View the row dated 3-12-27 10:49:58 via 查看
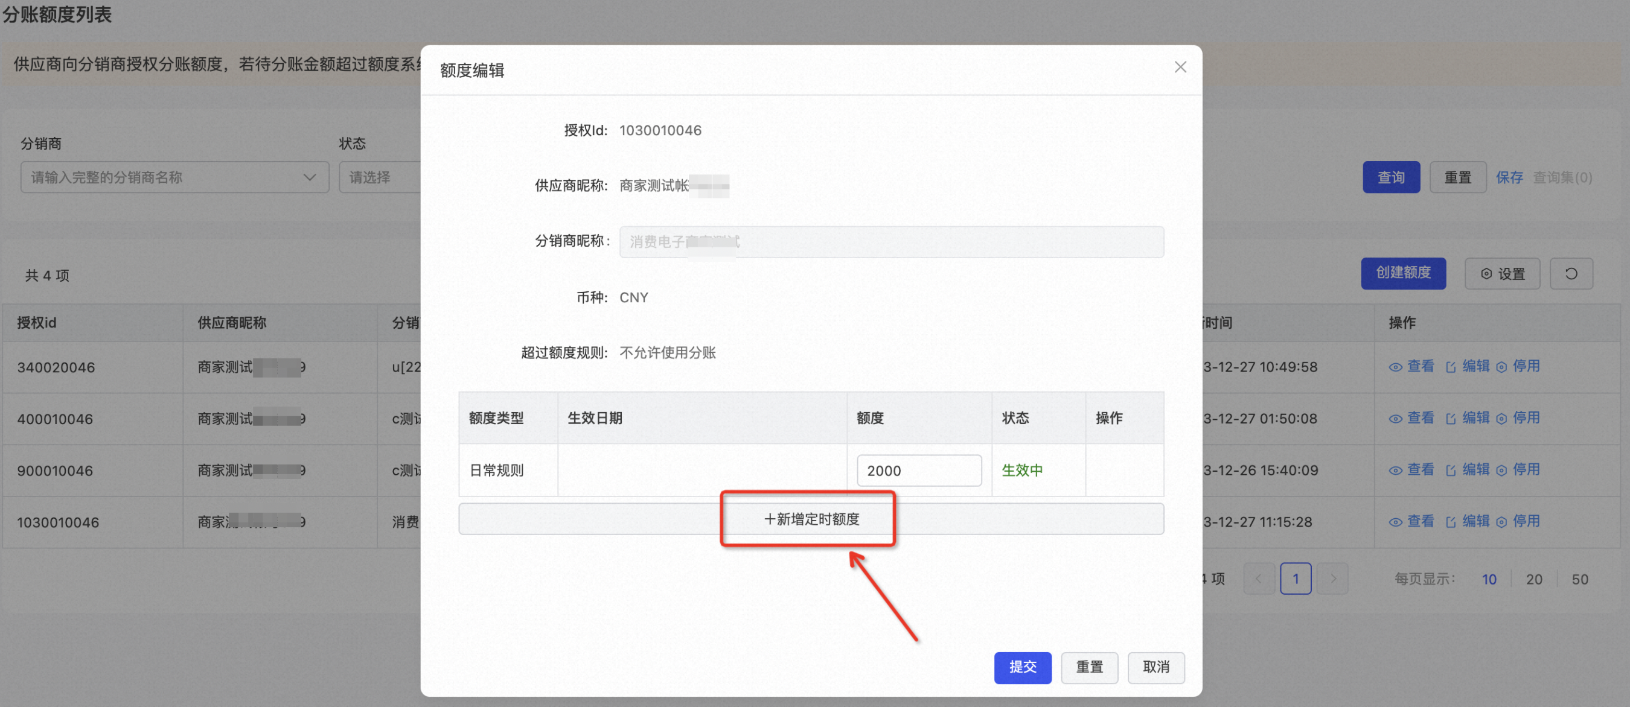The width and height of the screenshot is (1630, 707). 1411,366
